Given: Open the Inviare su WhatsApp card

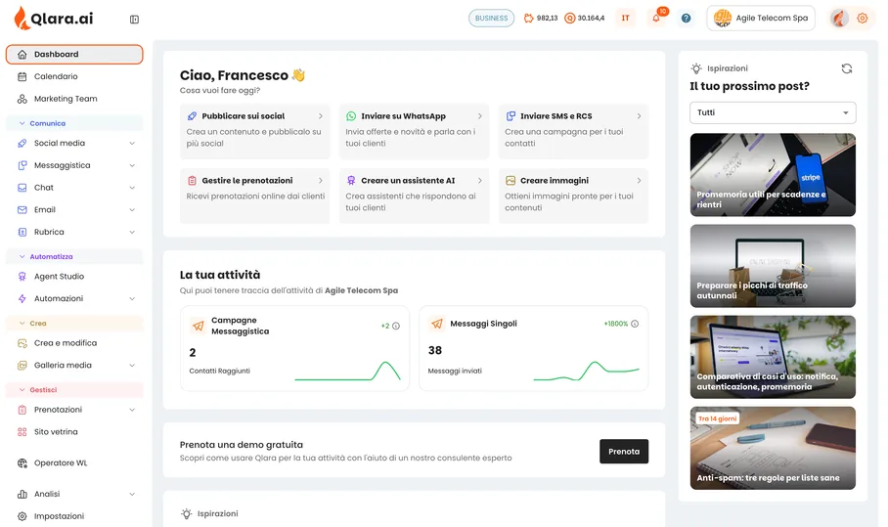Looking at the screenshot, I should point(414,131).
